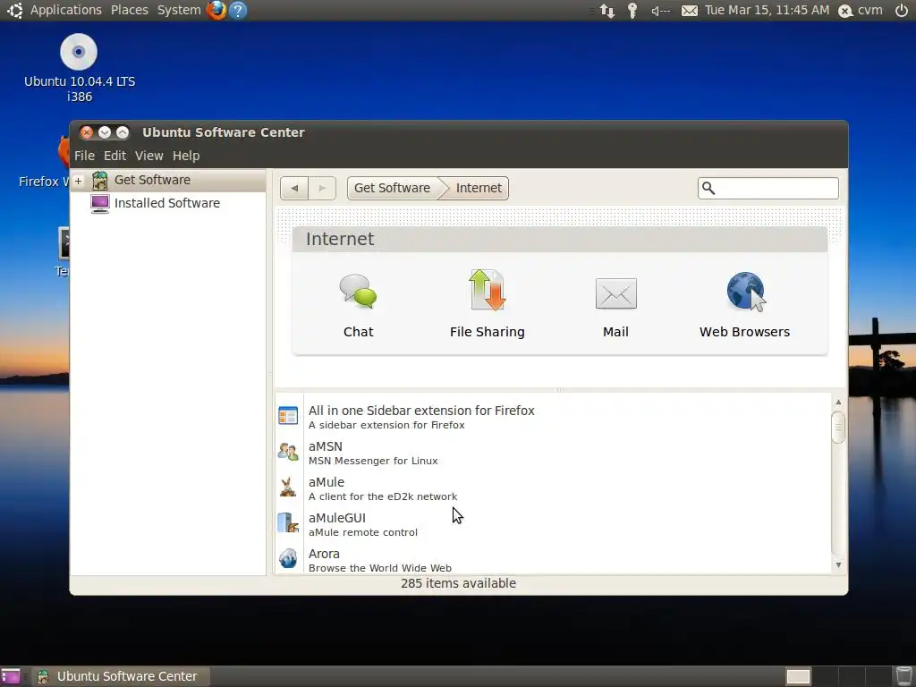Image resolution: width=916 pixels, height=687 pixels.
Task: Click the application list scrollbar handle
Action: pyautogui.click(x=837, y=428)
